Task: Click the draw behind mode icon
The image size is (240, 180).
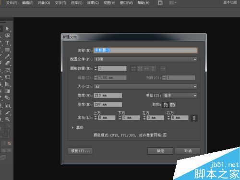Action: (4, 150)
